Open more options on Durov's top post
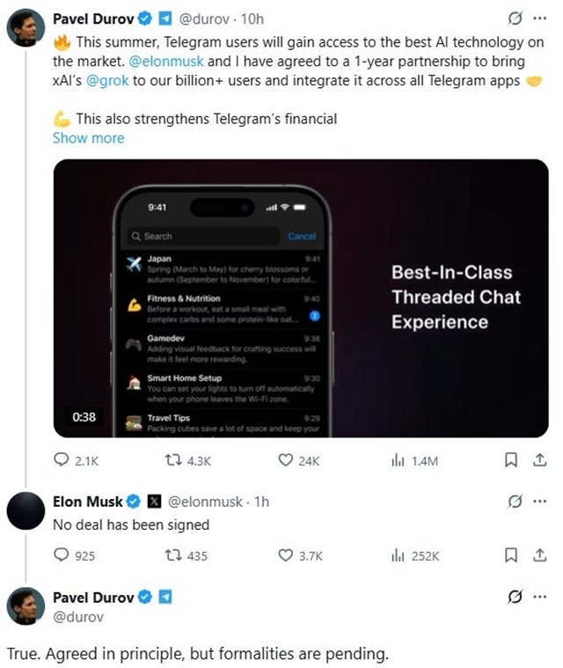 tap(540, 18)
